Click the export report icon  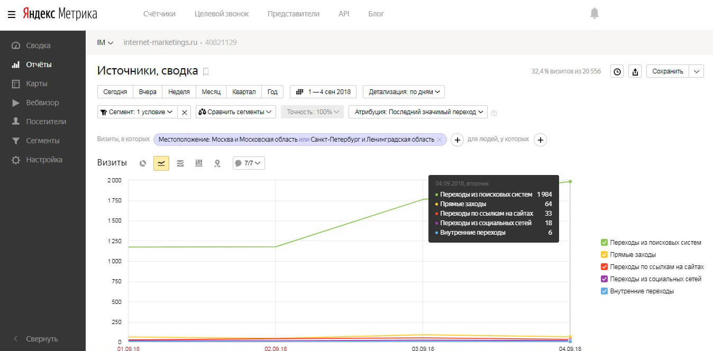pyautogui.click(x=635, y=71)
